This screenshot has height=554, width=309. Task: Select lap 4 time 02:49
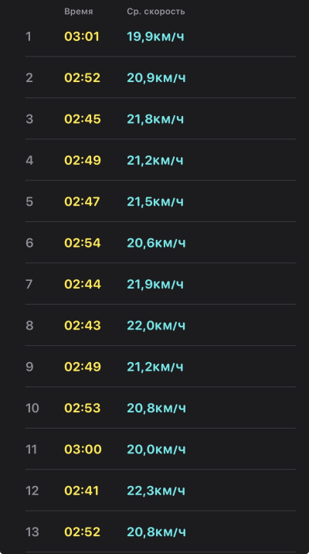(x=83, y=160)
